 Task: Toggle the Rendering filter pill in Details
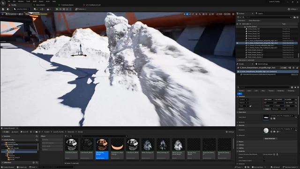(x=280, y=91)
